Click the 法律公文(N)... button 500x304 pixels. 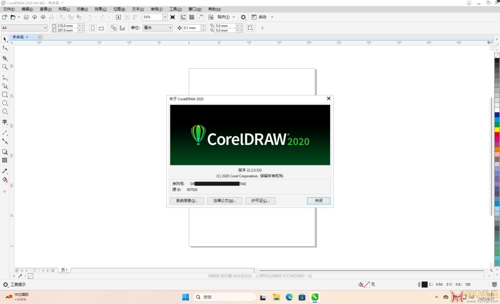click(225, 201)
